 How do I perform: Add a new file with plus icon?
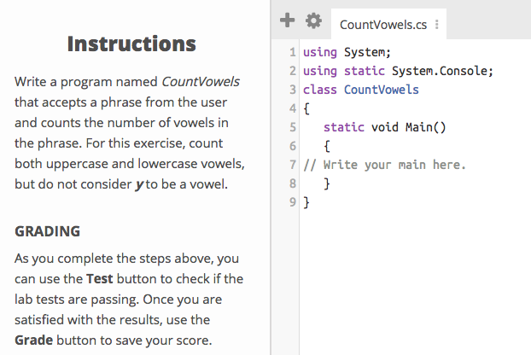pyautogui.click(x=287, y=20)
